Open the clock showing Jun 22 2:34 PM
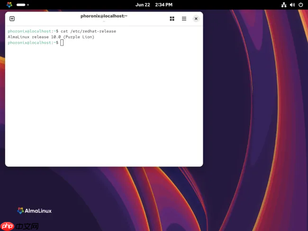This screenshot has width=308, height=231. click(x=154, y=5)
